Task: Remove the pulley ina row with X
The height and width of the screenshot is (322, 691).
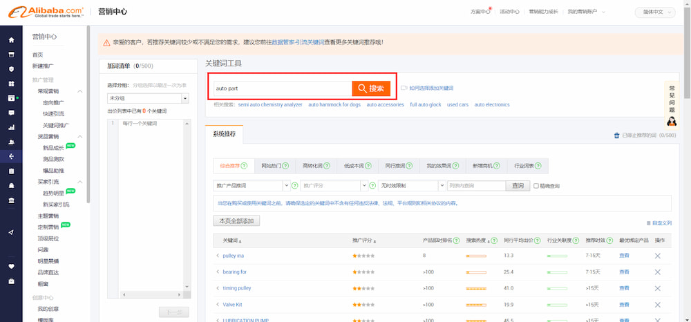Action: [658, 256]
